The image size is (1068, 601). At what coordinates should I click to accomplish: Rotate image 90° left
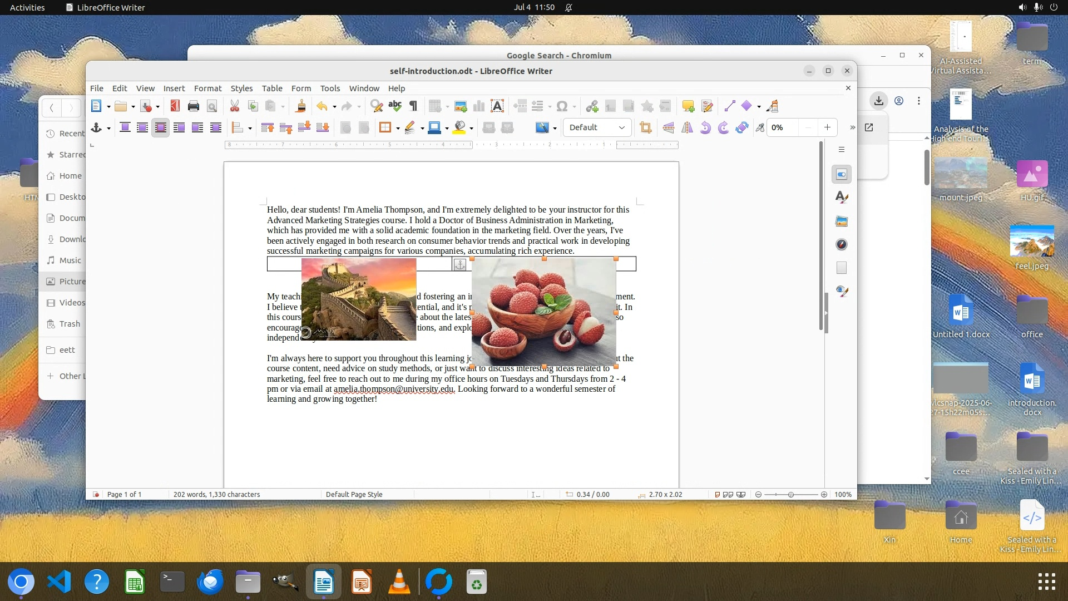click(705, 128)
